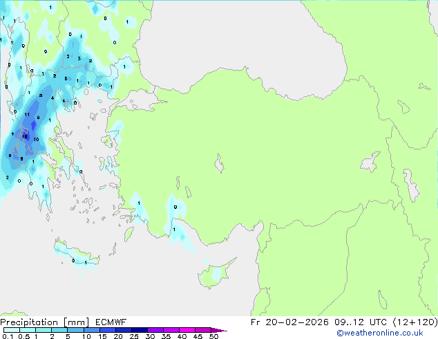Select the 1–2 mm legend color swatch
This screenshot has height=339, width=438.
pyautogui.click(x=44, y=330)
